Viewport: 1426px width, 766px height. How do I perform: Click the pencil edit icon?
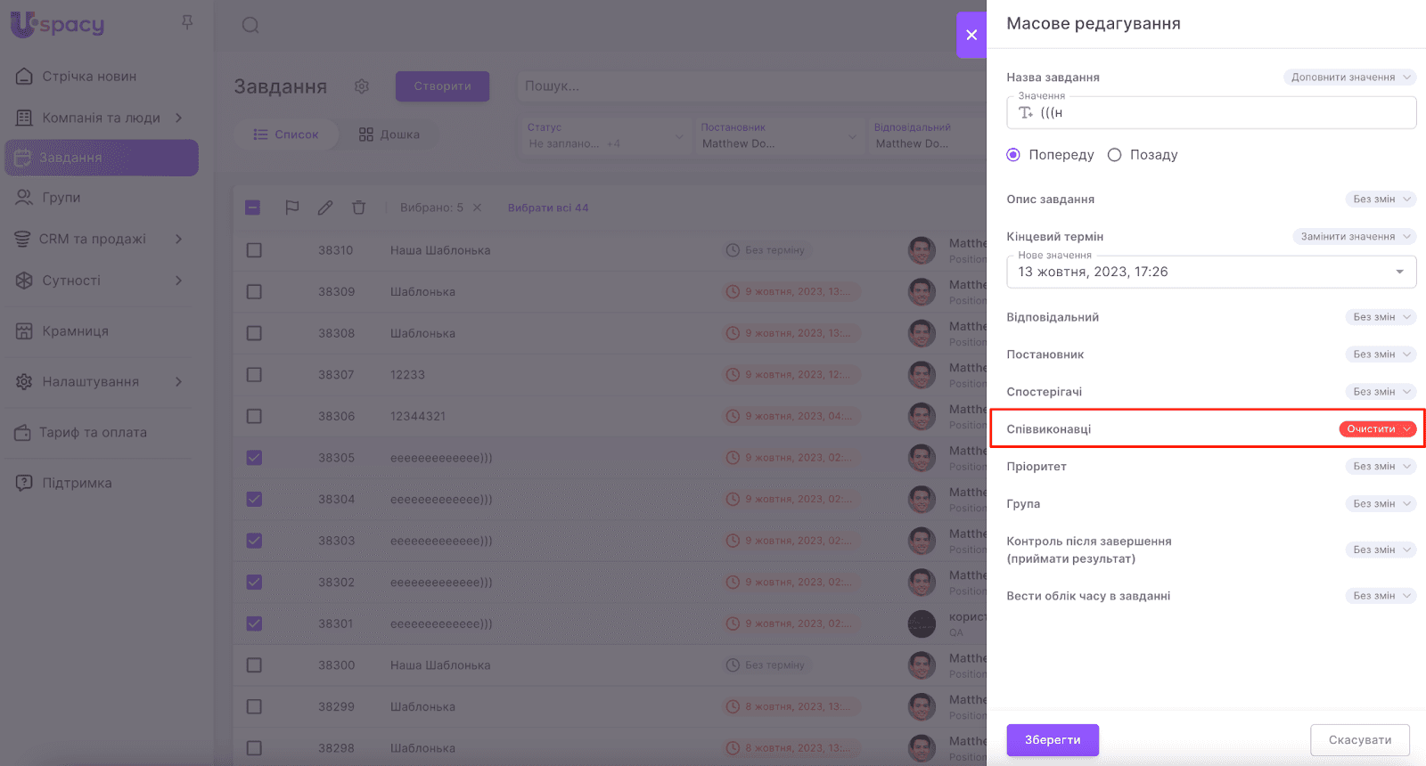point(325,208)
